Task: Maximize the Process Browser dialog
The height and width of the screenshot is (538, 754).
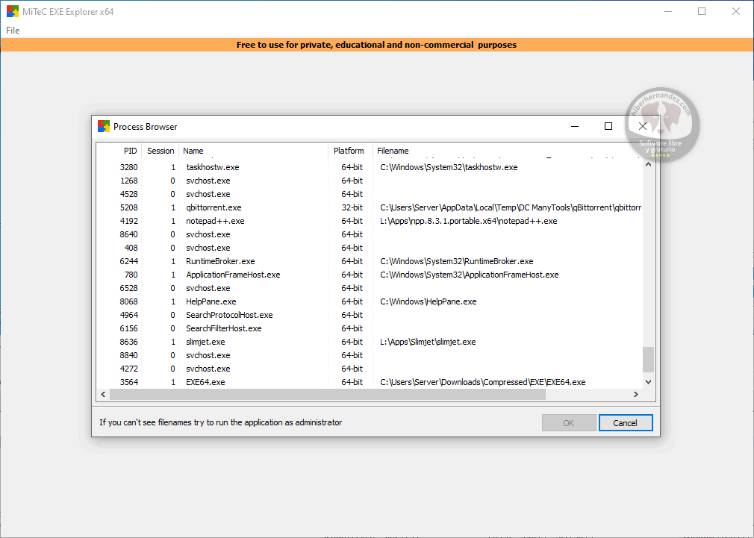Action: coord(608,126)
